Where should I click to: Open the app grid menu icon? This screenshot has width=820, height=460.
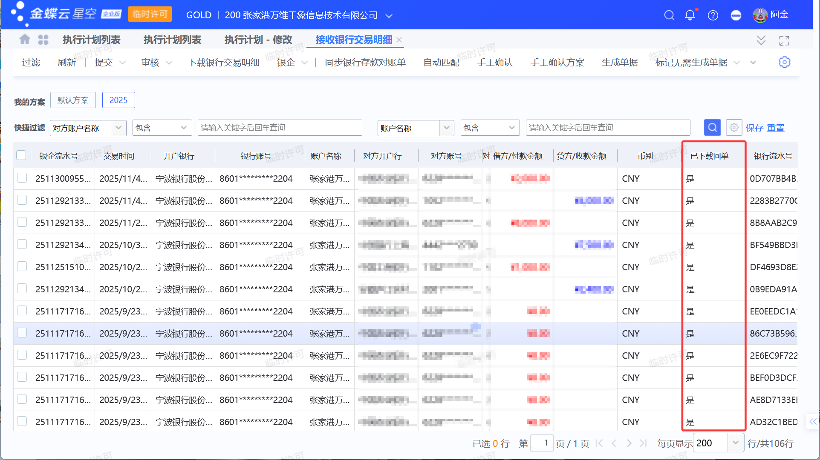tap(43, 40)
